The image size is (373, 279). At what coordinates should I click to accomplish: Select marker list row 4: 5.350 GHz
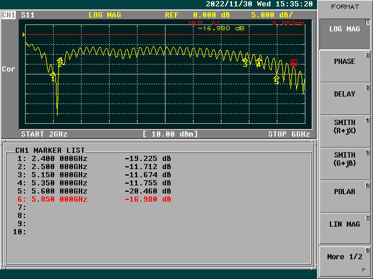[94, 183]
